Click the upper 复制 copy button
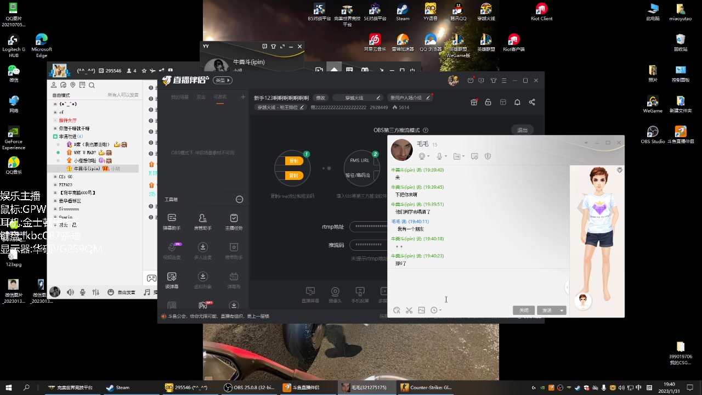 pyautogui.click(x=294, y=161)
